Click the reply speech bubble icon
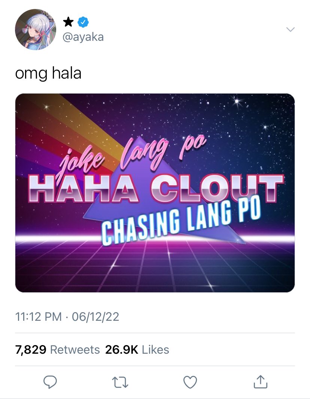 pyautogui.click(x=50, y=382)
